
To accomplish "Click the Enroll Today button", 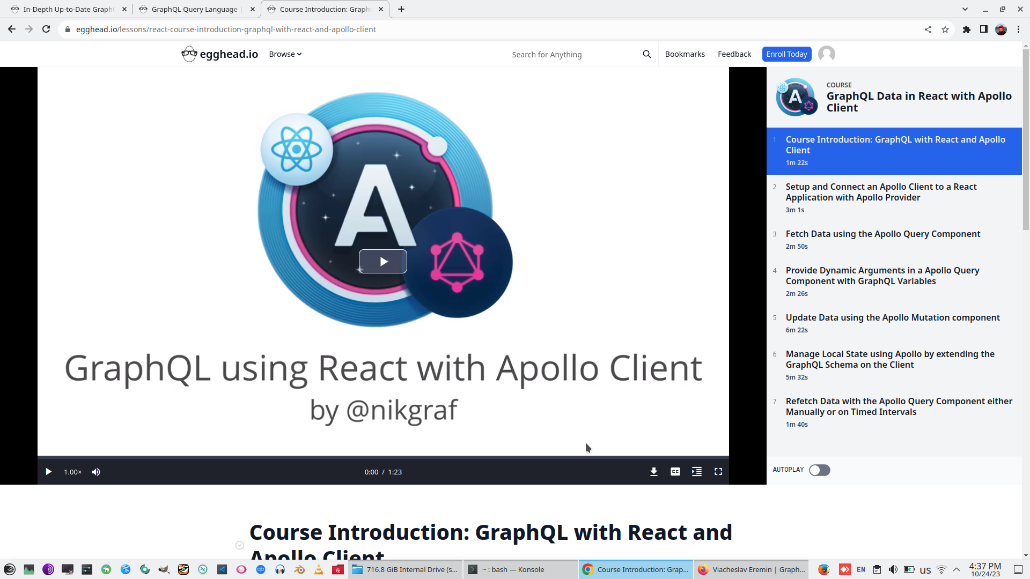I will tap(786, 54).
